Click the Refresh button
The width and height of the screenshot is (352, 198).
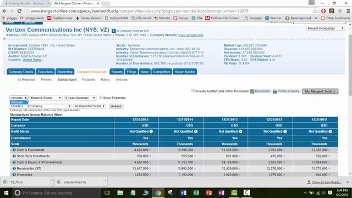[116, 106]
